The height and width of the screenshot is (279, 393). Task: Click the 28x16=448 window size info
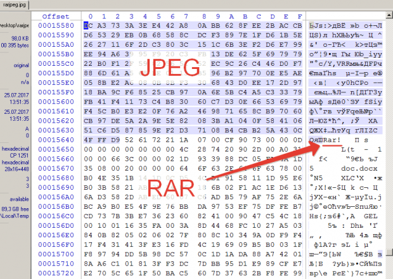click(16, 169)
